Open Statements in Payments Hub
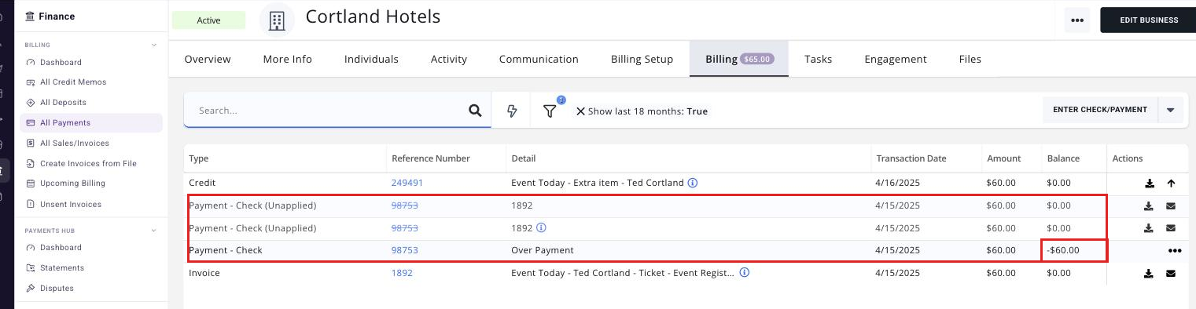The width and height of the screenshot is (1196, 309). 62,267
